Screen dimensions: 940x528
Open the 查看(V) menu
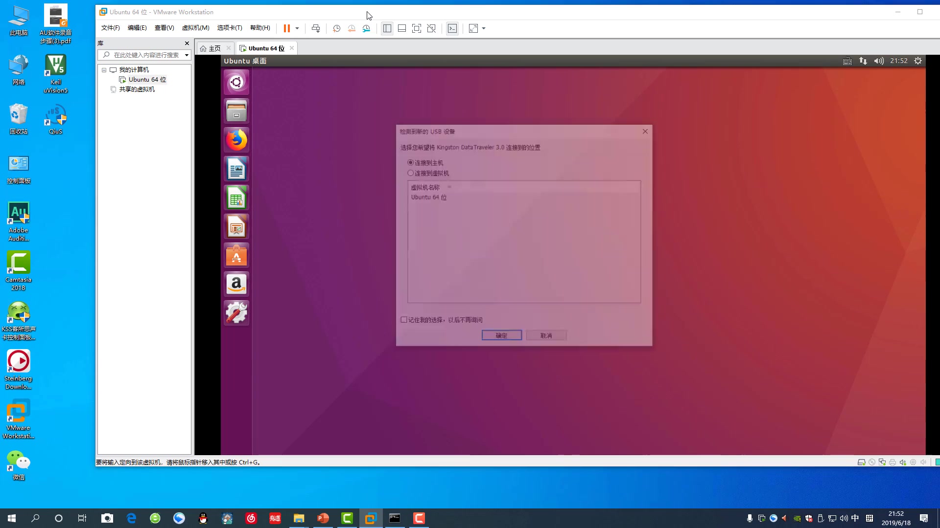point(164,28)
